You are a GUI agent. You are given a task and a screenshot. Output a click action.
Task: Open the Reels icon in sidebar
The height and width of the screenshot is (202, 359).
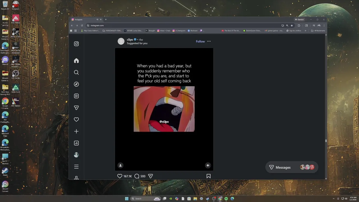(x=76, y=96)
